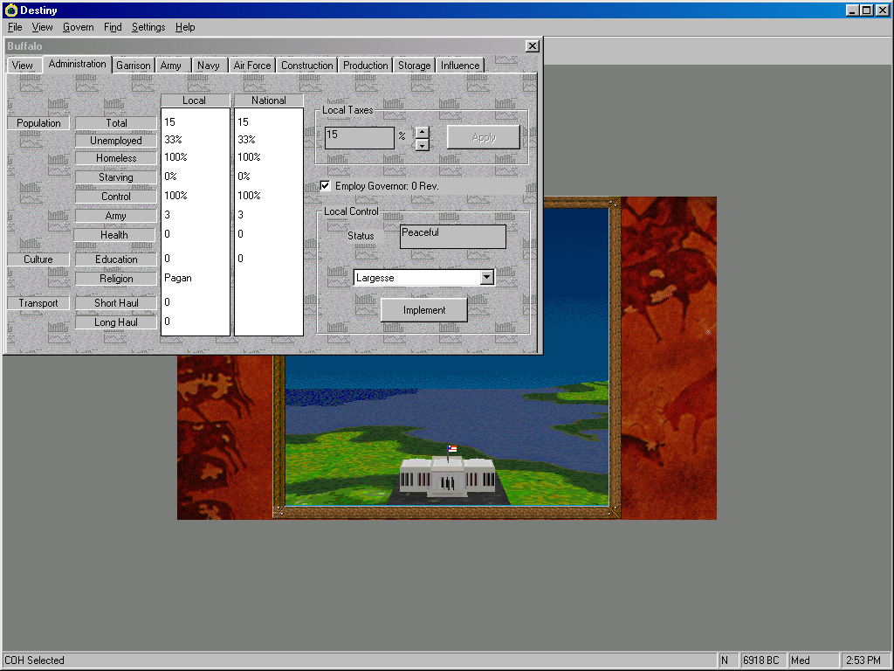This screenshot has width=894, height=671.
Task: Click the COH Selected status text
Action: tap(34, 661)
